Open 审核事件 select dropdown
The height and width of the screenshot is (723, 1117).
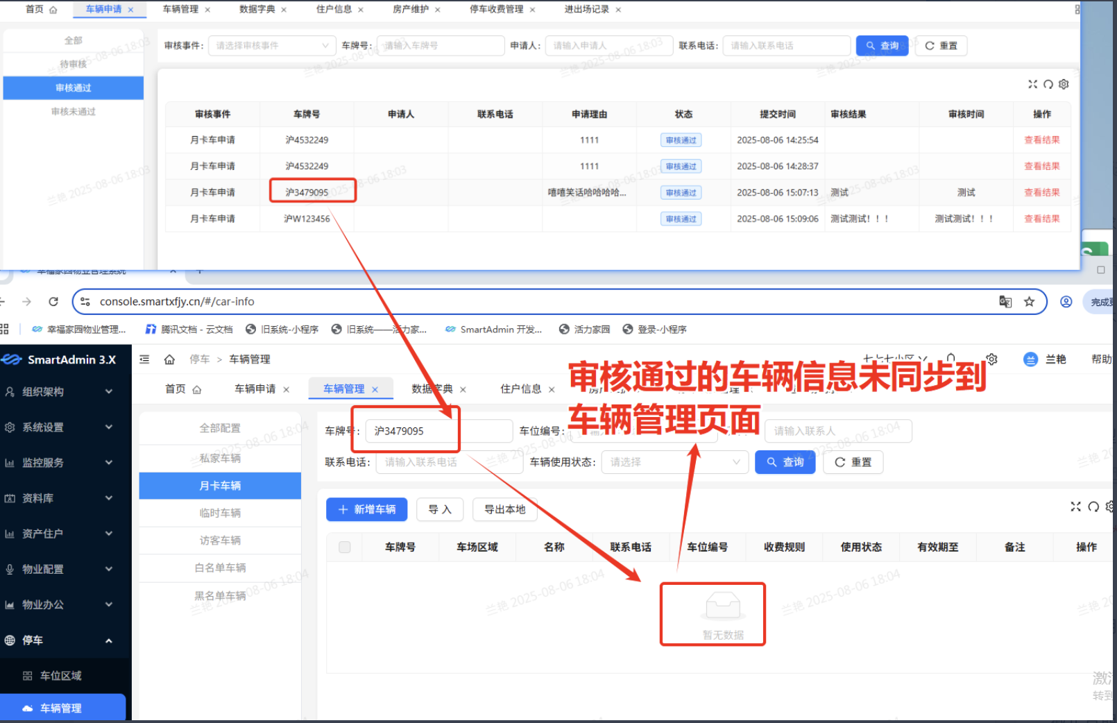[x=271, y=46]
